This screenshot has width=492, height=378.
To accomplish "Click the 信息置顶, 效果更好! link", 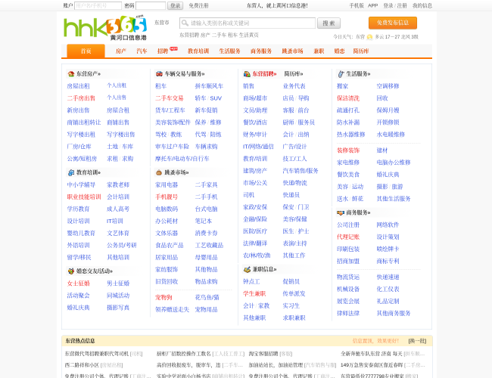I will point(375,341).
